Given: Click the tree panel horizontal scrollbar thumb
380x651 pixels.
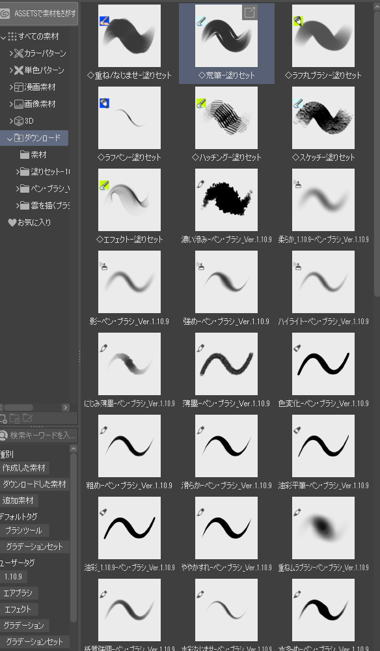Looking at the screenshot, I should 18,408.
